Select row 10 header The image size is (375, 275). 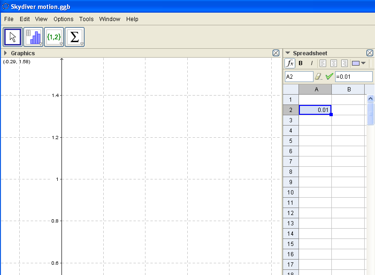(x=291, y=193)
